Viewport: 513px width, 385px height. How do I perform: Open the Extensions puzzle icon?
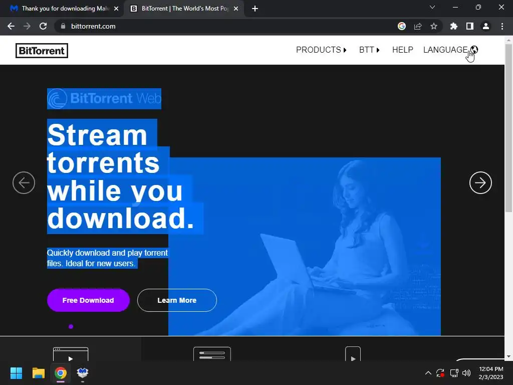click(x=454, y=26)
